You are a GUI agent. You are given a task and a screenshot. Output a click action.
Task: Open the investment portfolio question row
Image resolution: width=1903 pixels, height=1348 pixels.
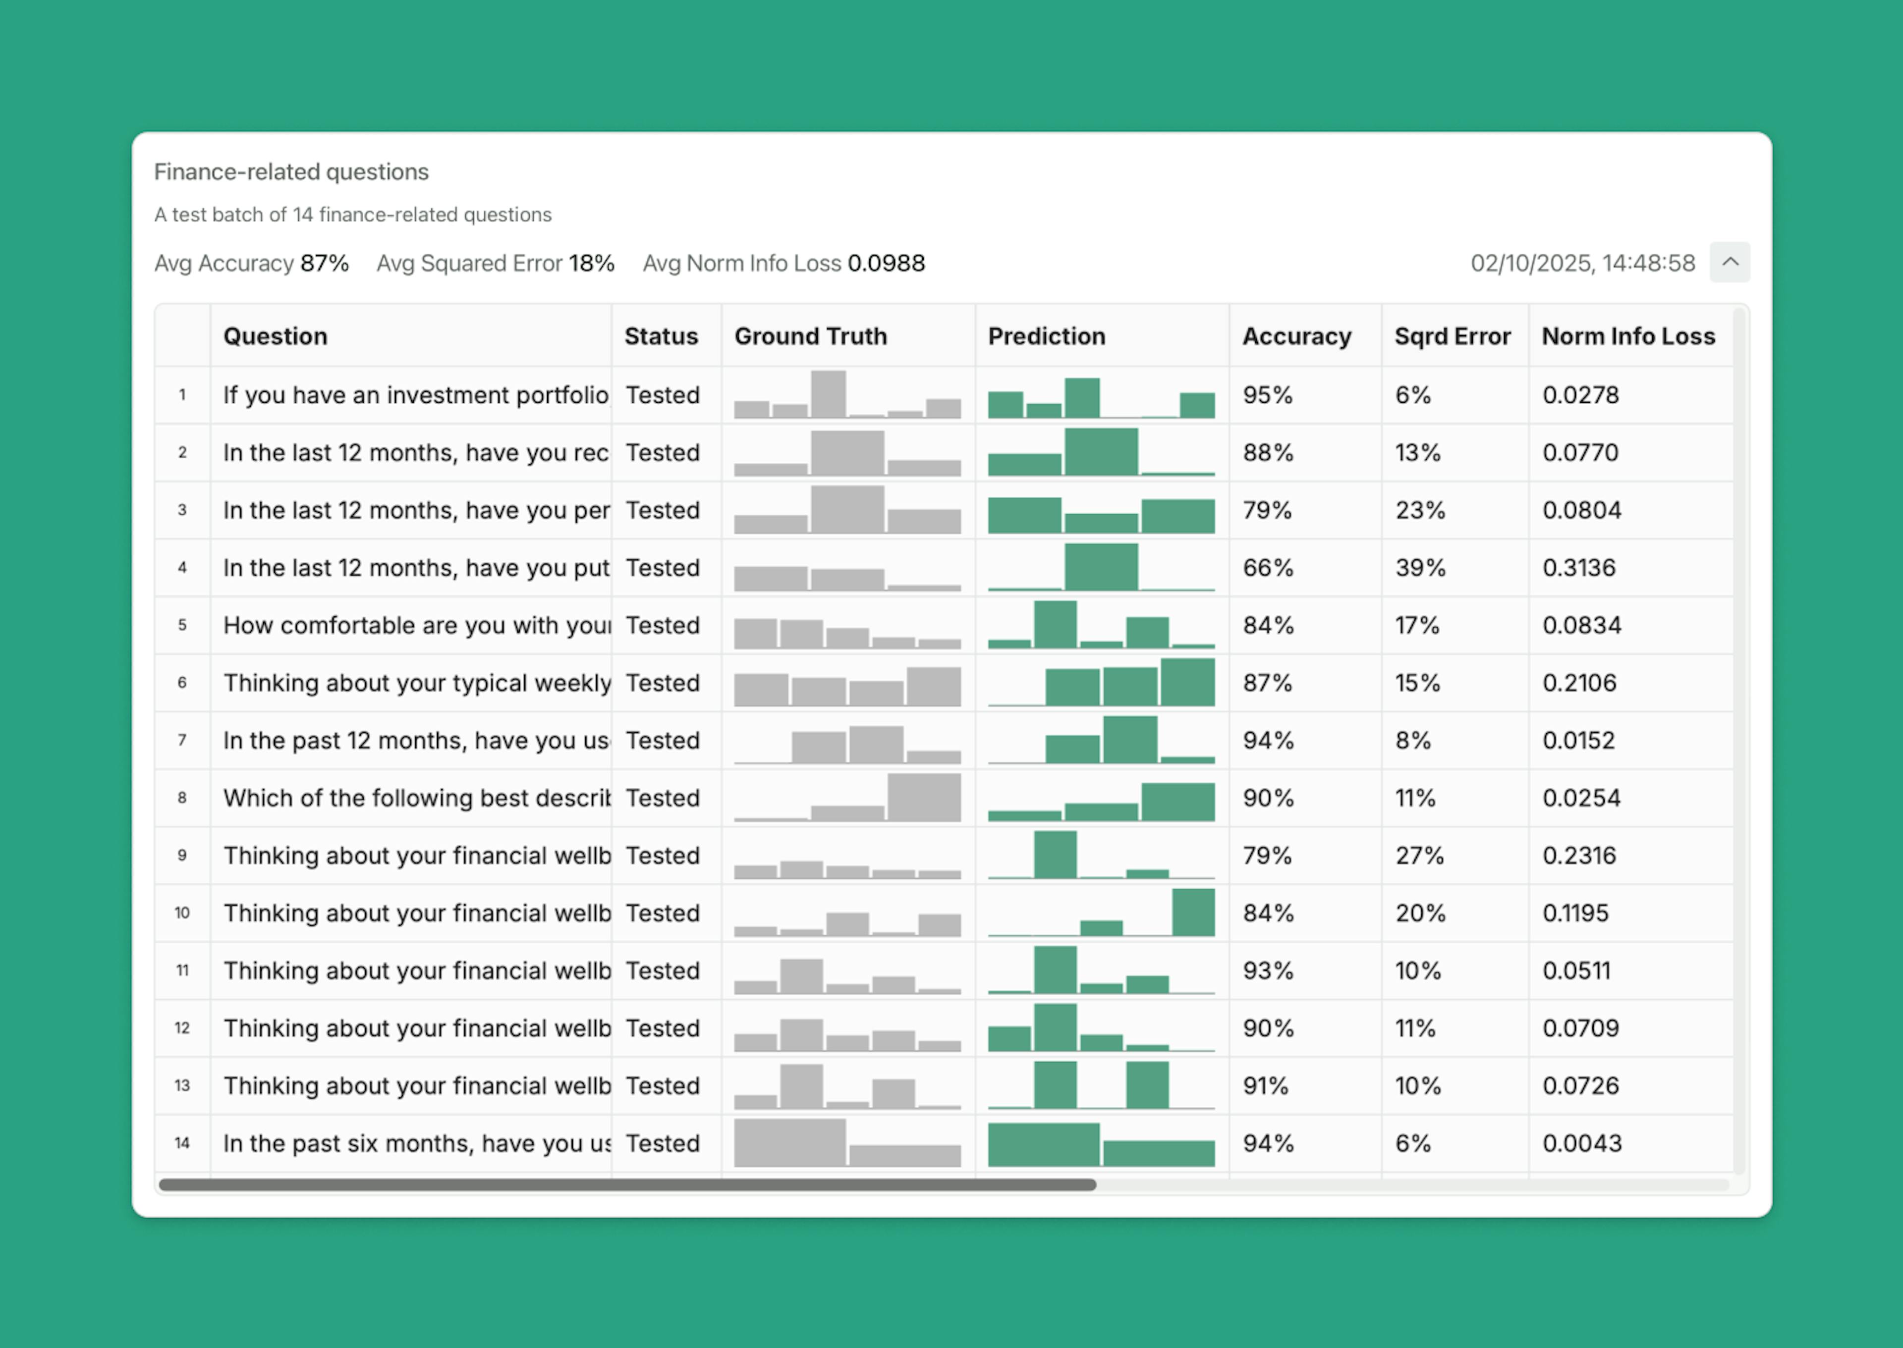point(415,395)
